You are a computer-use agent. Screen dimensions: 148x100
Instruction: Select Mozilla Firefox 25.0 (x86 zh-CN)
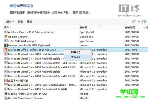tap(28, 94)
